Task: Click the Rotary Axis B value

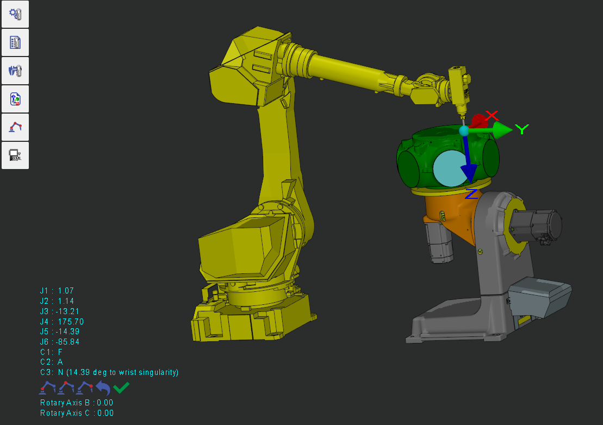Action: click(x=104, y=403)
